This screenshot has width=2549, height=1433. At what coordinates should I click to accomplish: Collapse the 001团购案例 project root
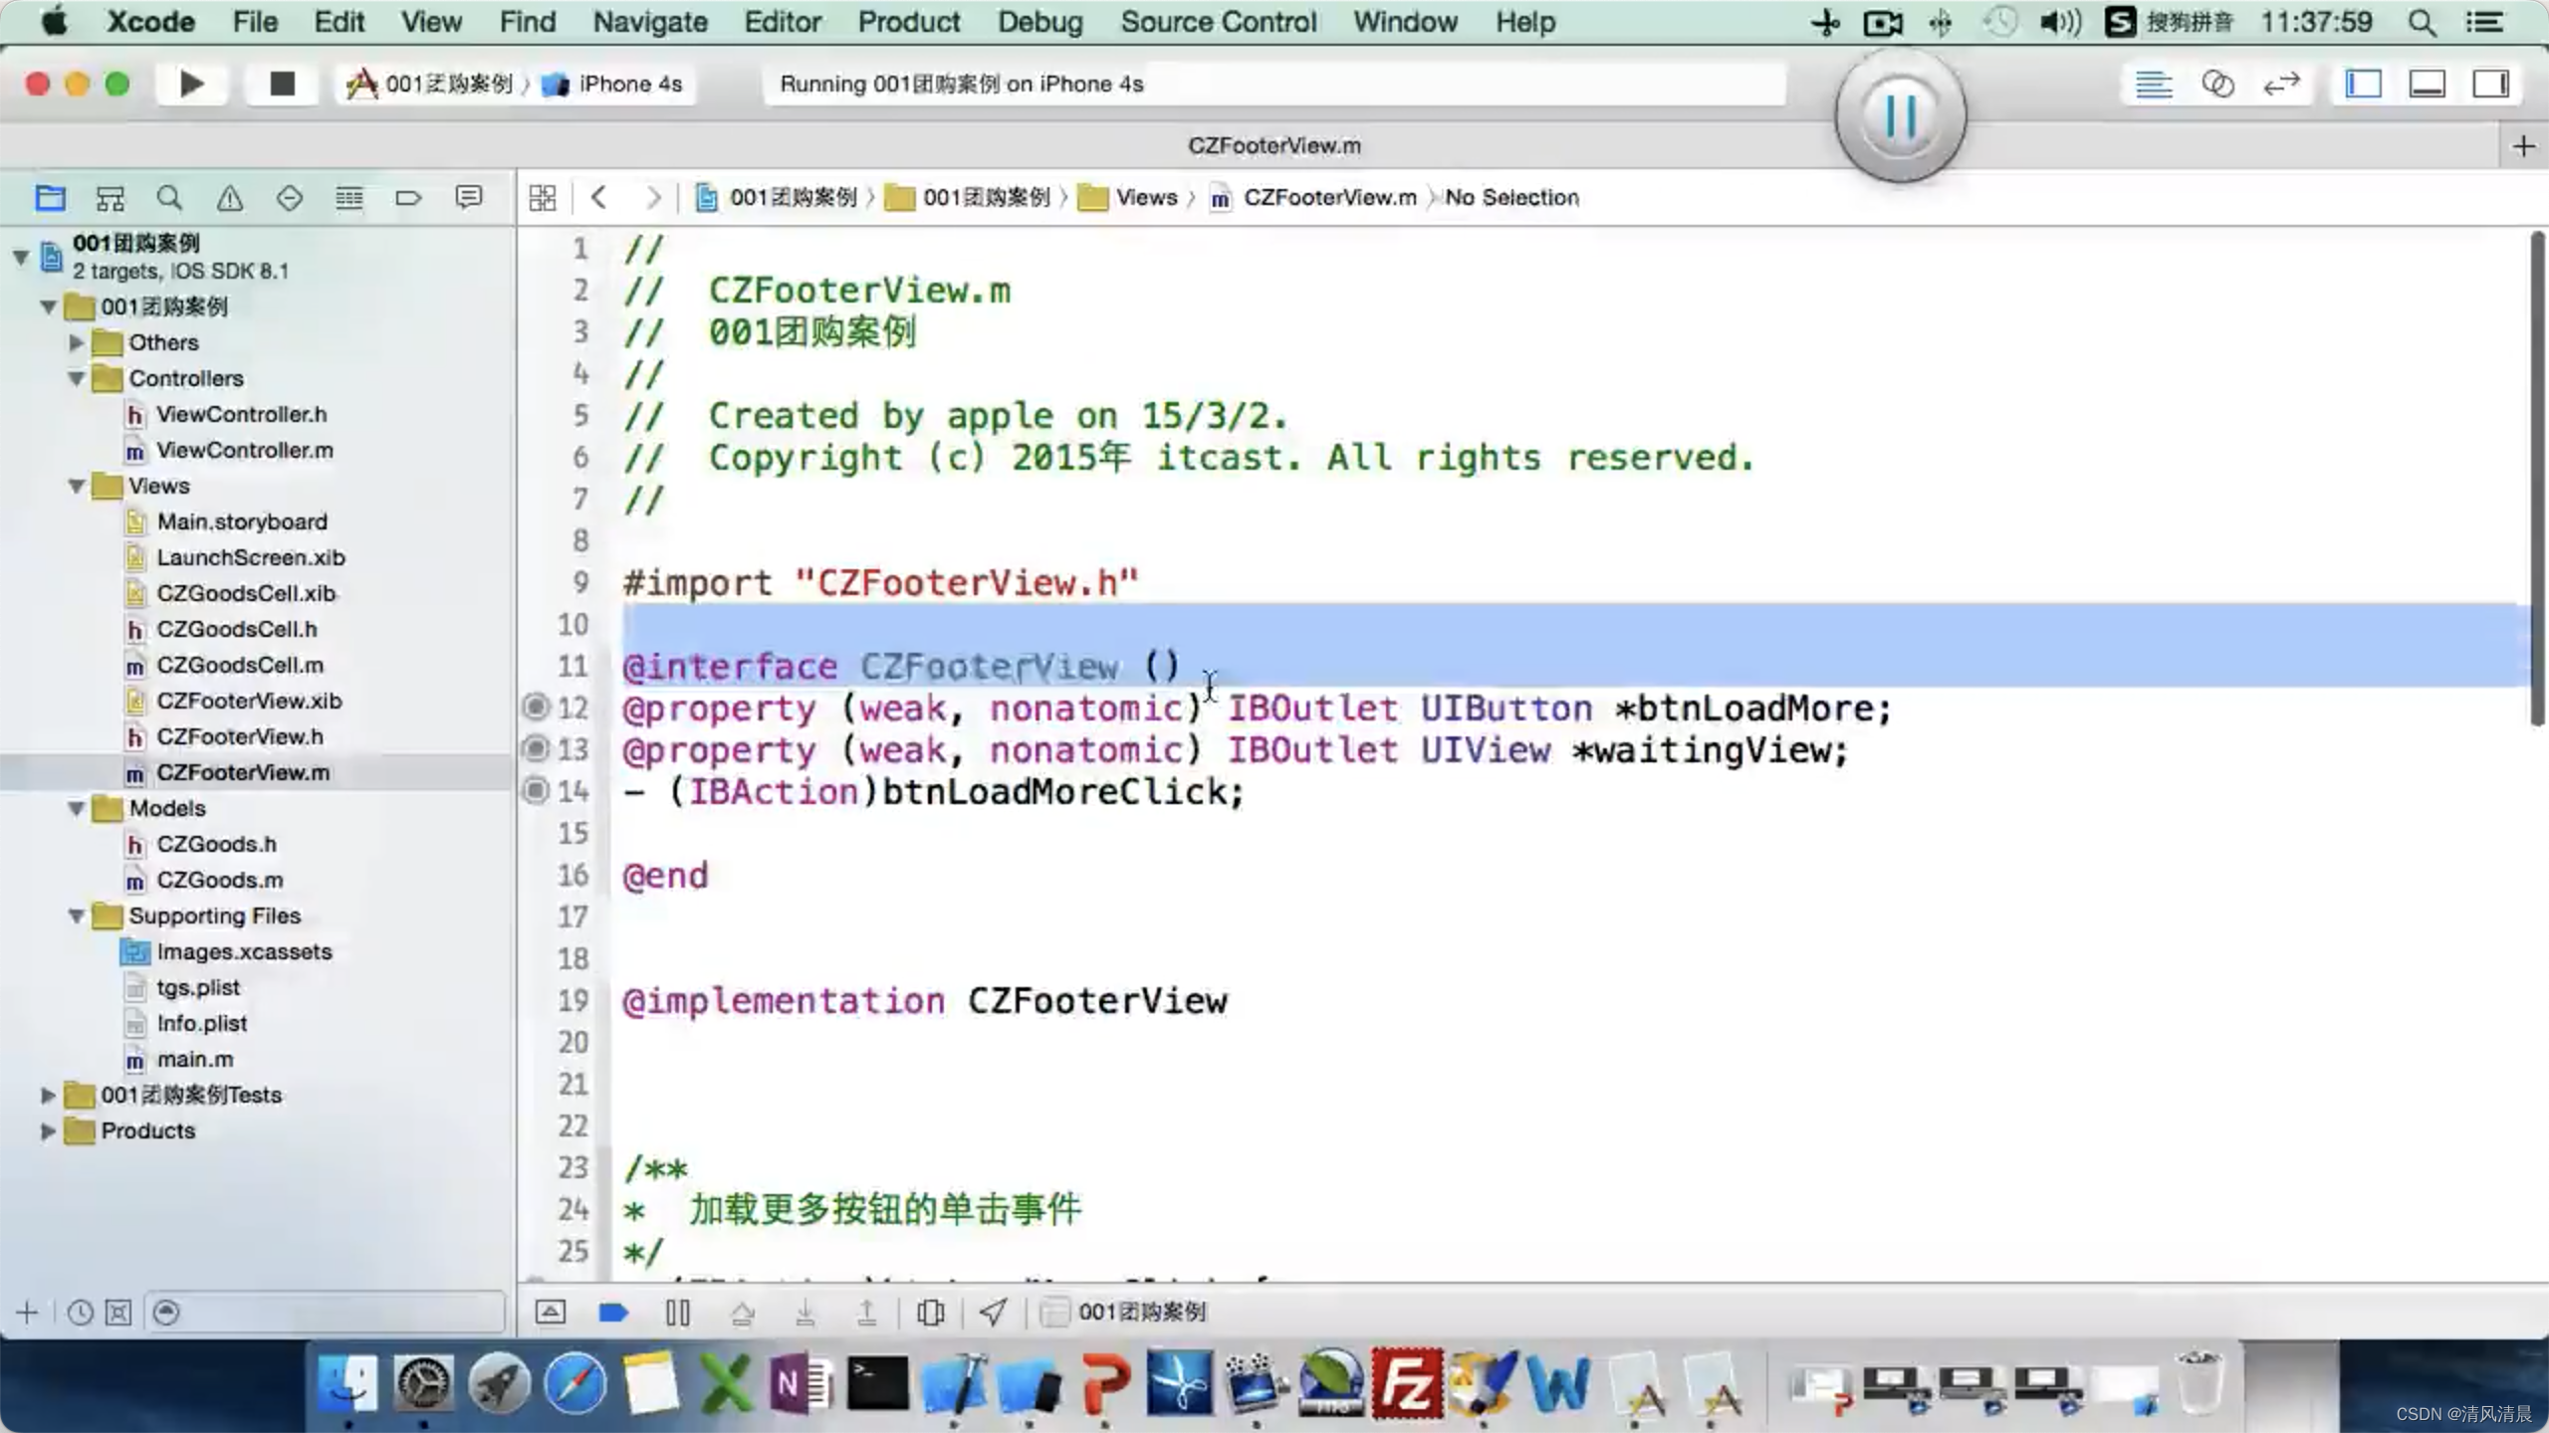(x=20, y=257)
